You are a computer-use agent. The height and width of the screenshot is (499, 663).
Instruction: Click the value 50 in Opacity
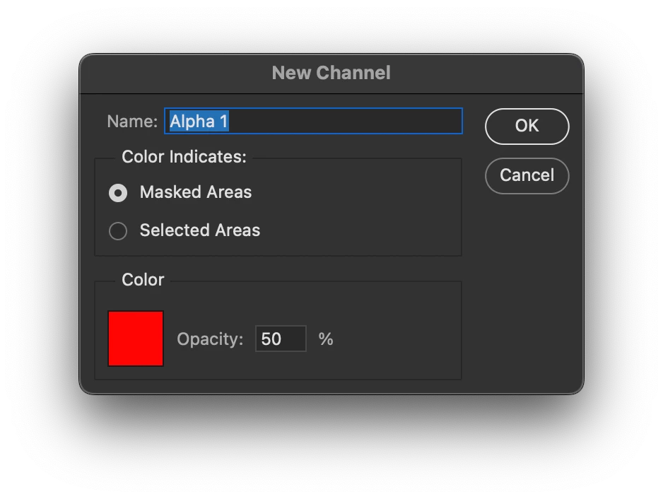point(271,339)
